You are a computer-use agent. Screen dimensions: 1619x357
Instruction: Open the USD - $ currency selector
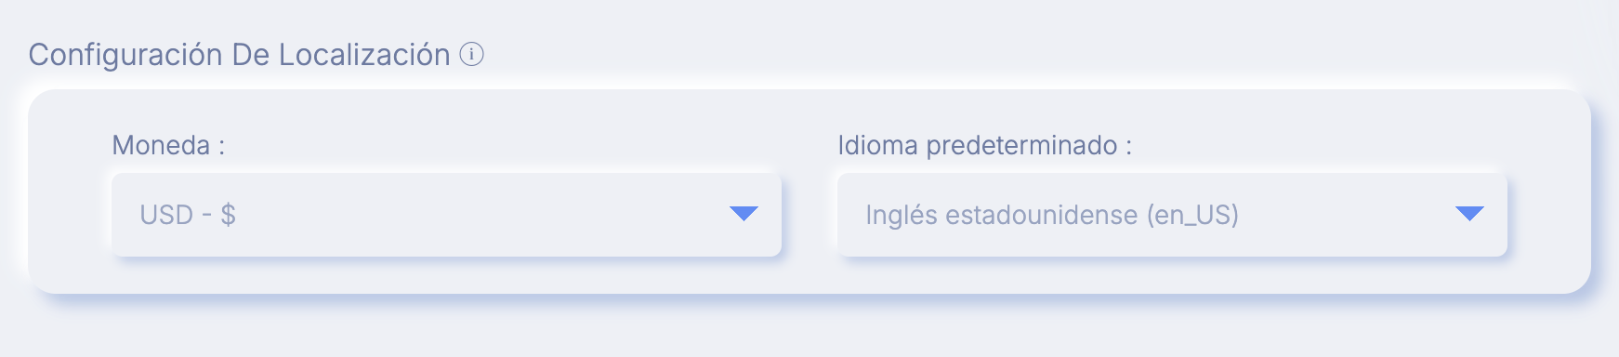click(446, 215)
